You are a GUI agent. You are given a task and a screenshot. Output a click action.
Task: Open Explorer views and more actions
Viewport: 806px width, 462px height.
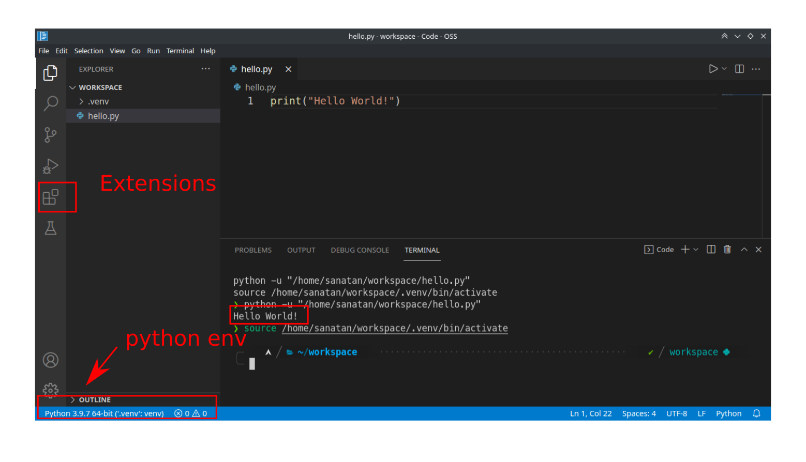(x=206, y=69)
